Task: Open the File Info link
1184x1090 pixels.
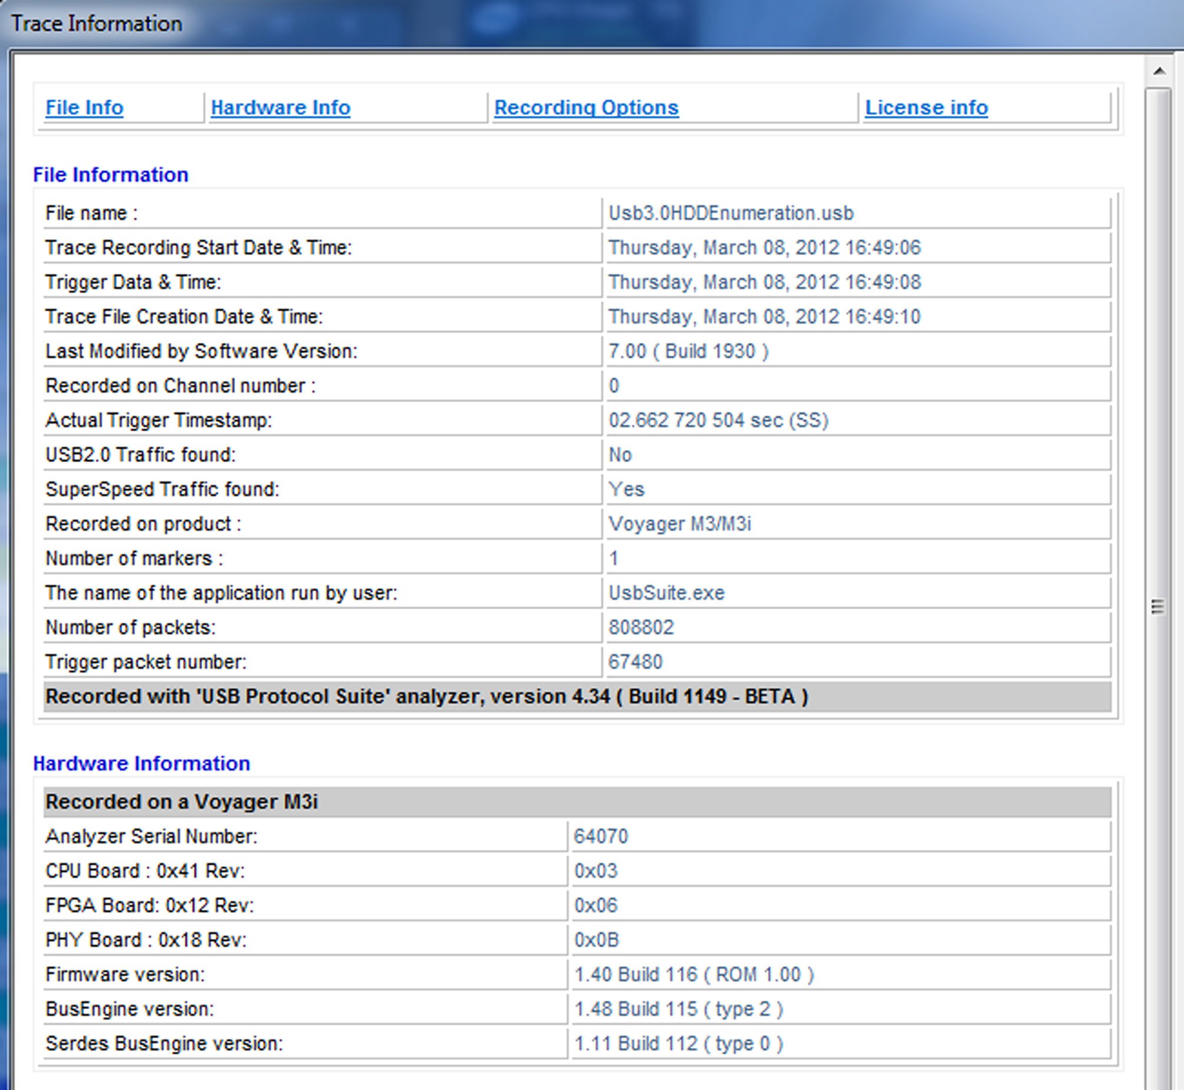Action: pos(84,108)
